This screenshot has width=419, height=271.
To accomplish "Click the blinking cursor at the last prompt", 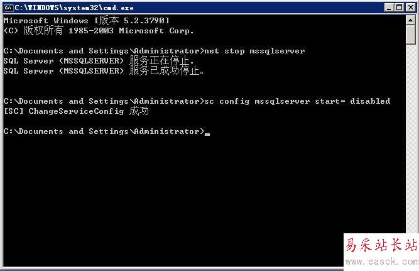I will click(207, 133).
